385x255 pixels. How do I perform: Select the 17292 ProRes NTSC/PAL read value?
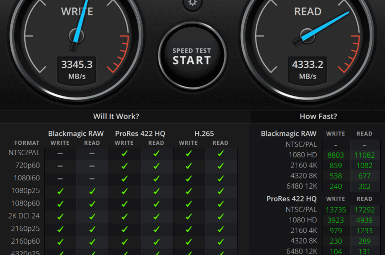coord(364,210)
